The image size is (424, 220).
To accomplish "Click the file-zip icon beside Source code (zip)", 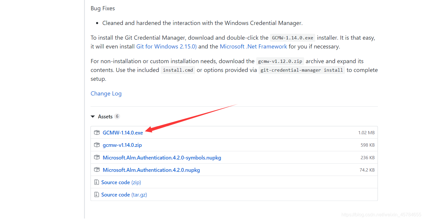I will click(x=96, y=182).
